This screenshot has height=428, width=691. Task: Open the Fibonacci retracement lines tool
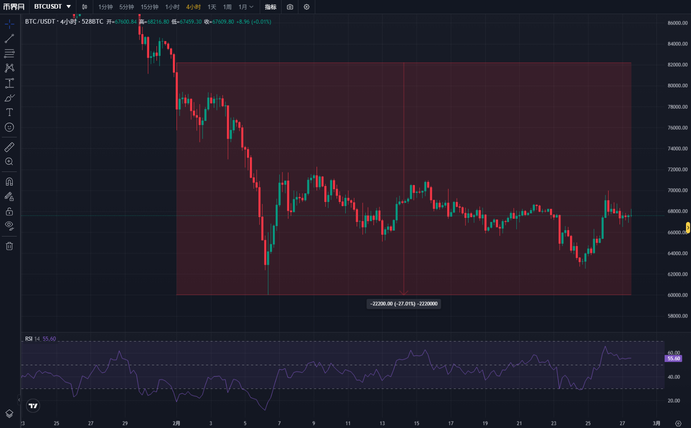(x=9, y=53)
